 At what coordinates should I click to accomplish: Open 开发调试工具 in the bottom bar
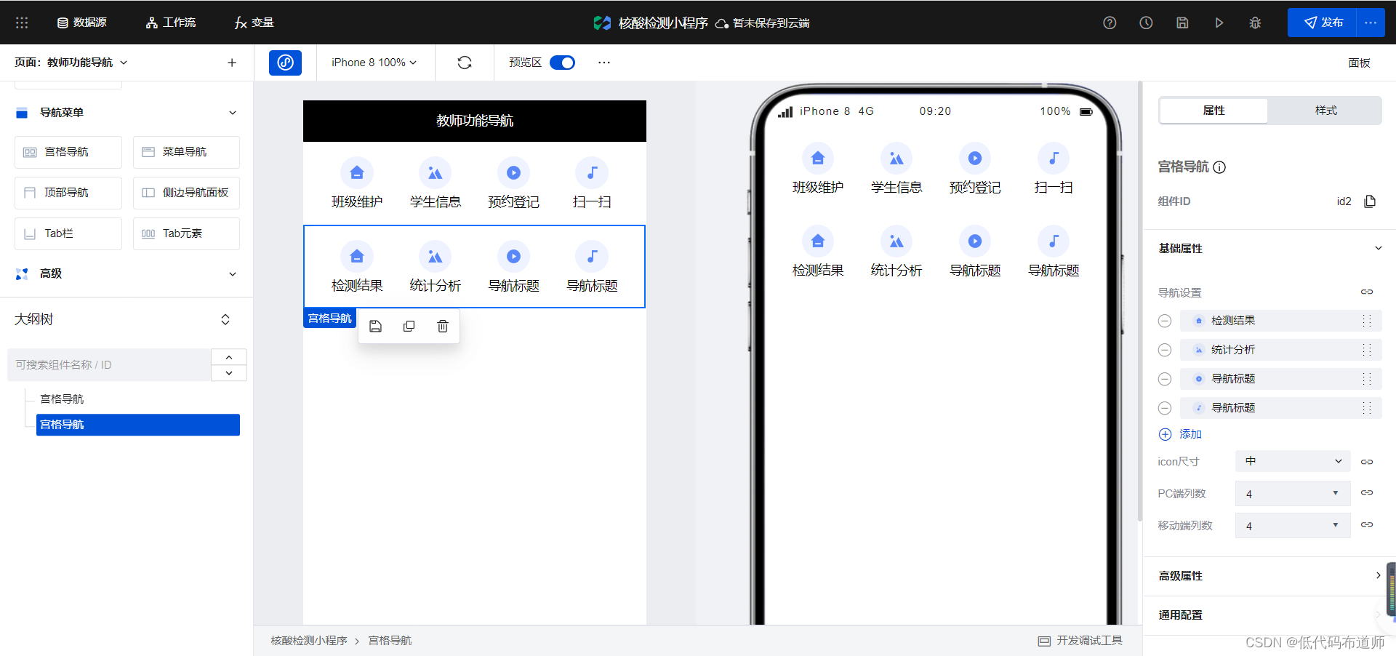(x=1080, y=641)
